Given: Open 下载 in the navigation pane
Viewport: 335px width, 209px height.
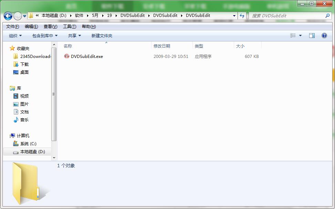Looking at the screenshot, I should click(x=21, y=64).
